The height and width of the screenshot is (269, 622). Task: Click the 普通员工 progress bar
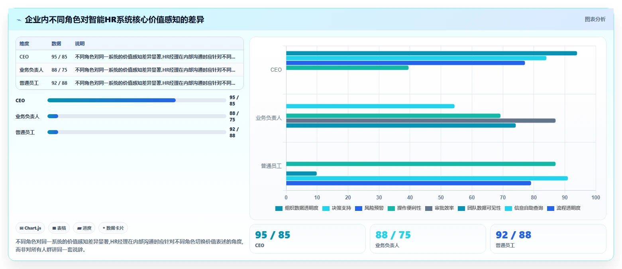click(137, 132)
